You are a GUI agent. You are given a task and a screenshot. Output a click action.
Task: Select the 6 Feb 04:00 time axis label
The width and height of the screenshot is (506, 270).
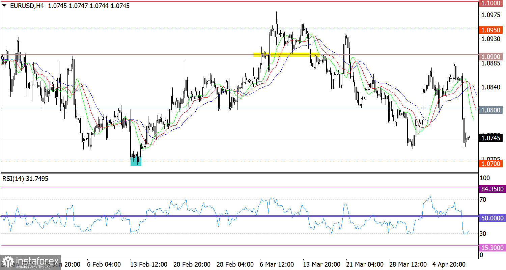104,264
